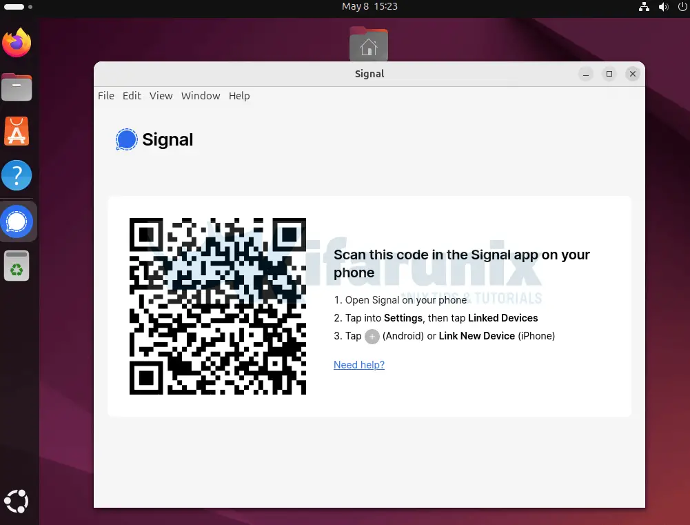This screenshot has width=690, height=525.
Task: Open the volume control in top bar
Action: [x=663, y=7]
